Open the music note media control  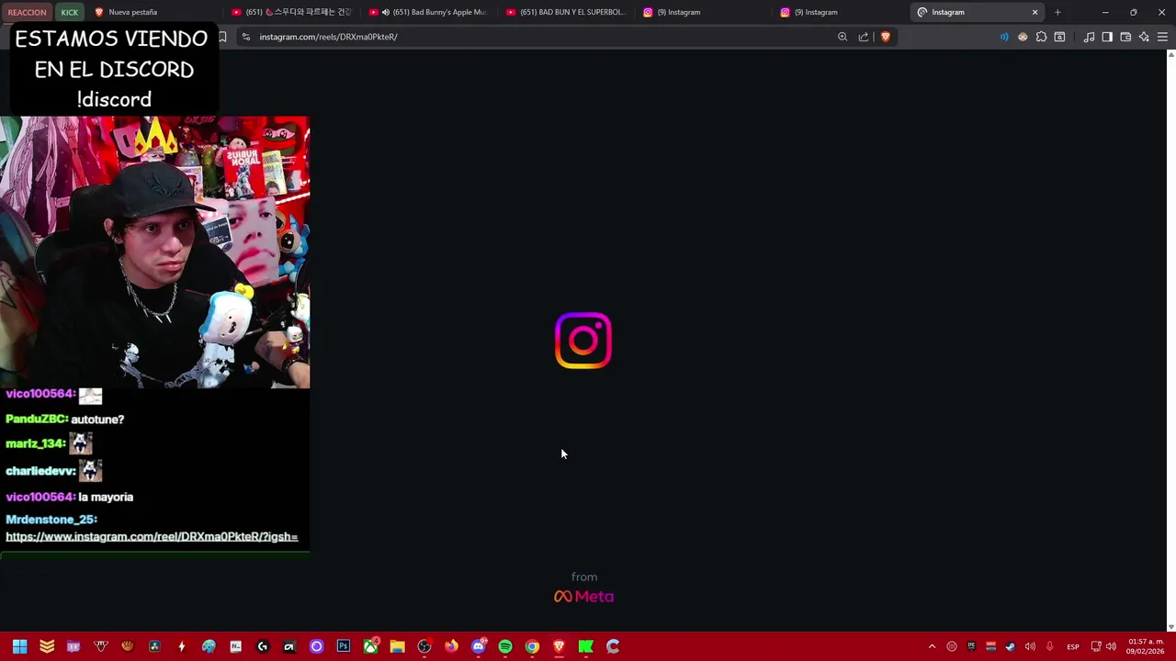1089,37
